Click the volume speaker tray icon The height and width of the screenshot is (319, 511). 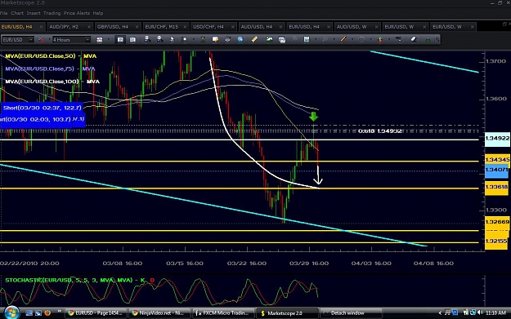(480, 312)
